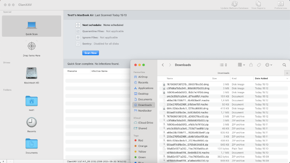Click the Next schedule clock icon
Screen dimensions: 290x163
click(78, 25)
